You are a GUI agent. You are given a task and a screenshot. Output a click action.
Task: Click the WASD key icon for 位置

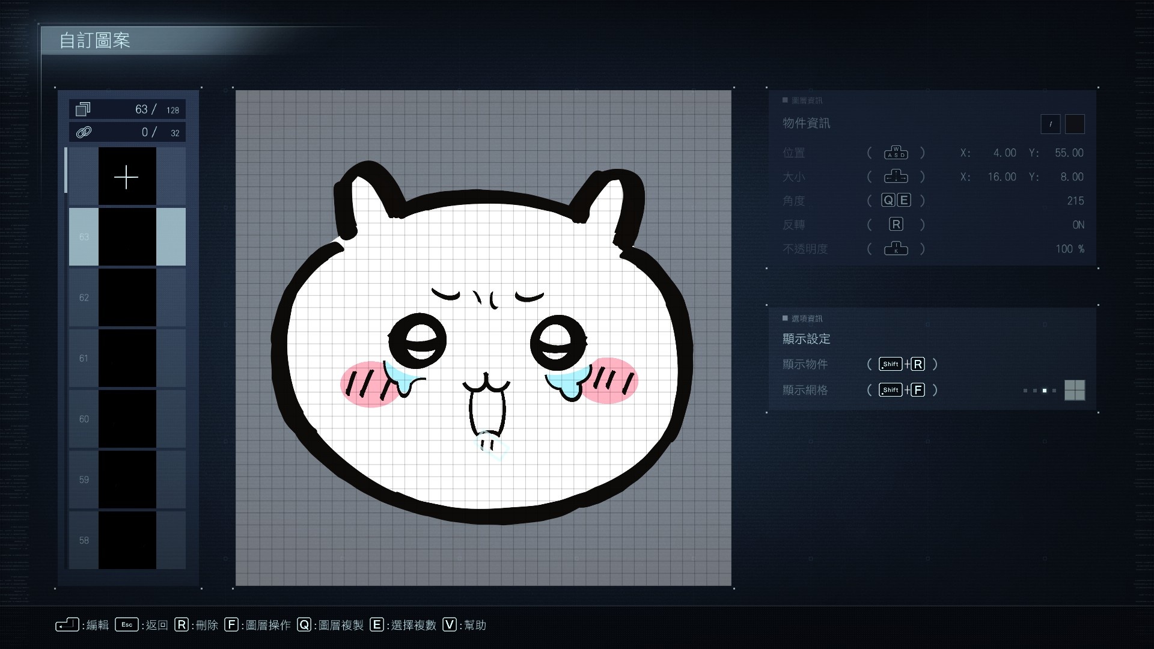896,153
